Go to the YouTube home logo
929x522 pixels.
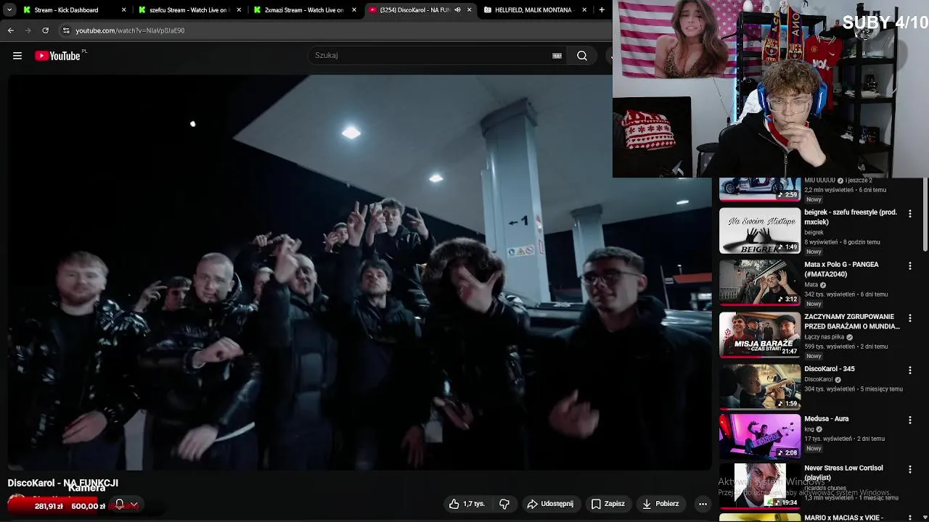click(x=57, y=56)
